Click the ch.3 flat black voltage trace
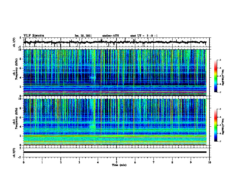 pos(115,152)
